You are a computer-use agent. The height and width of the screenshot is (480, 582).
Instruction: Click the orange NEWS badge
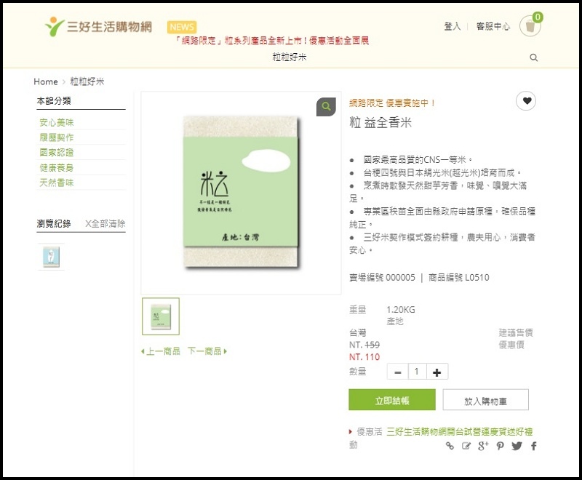[x=182, y=27]
